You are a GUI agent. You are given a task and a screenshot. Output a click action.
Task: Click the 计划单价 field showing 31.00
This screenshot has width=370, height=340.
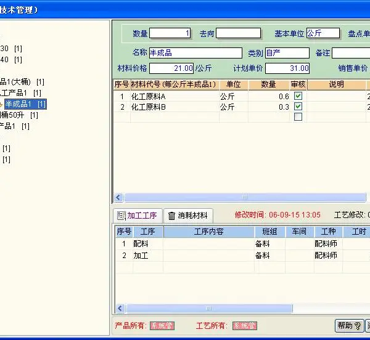click(287, 68)
